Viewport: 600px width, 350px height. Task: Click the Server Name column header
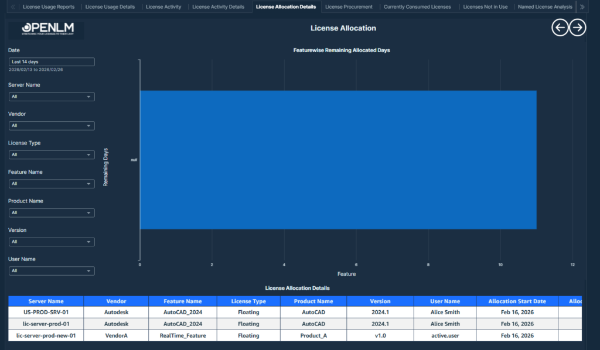pos(46,301)
